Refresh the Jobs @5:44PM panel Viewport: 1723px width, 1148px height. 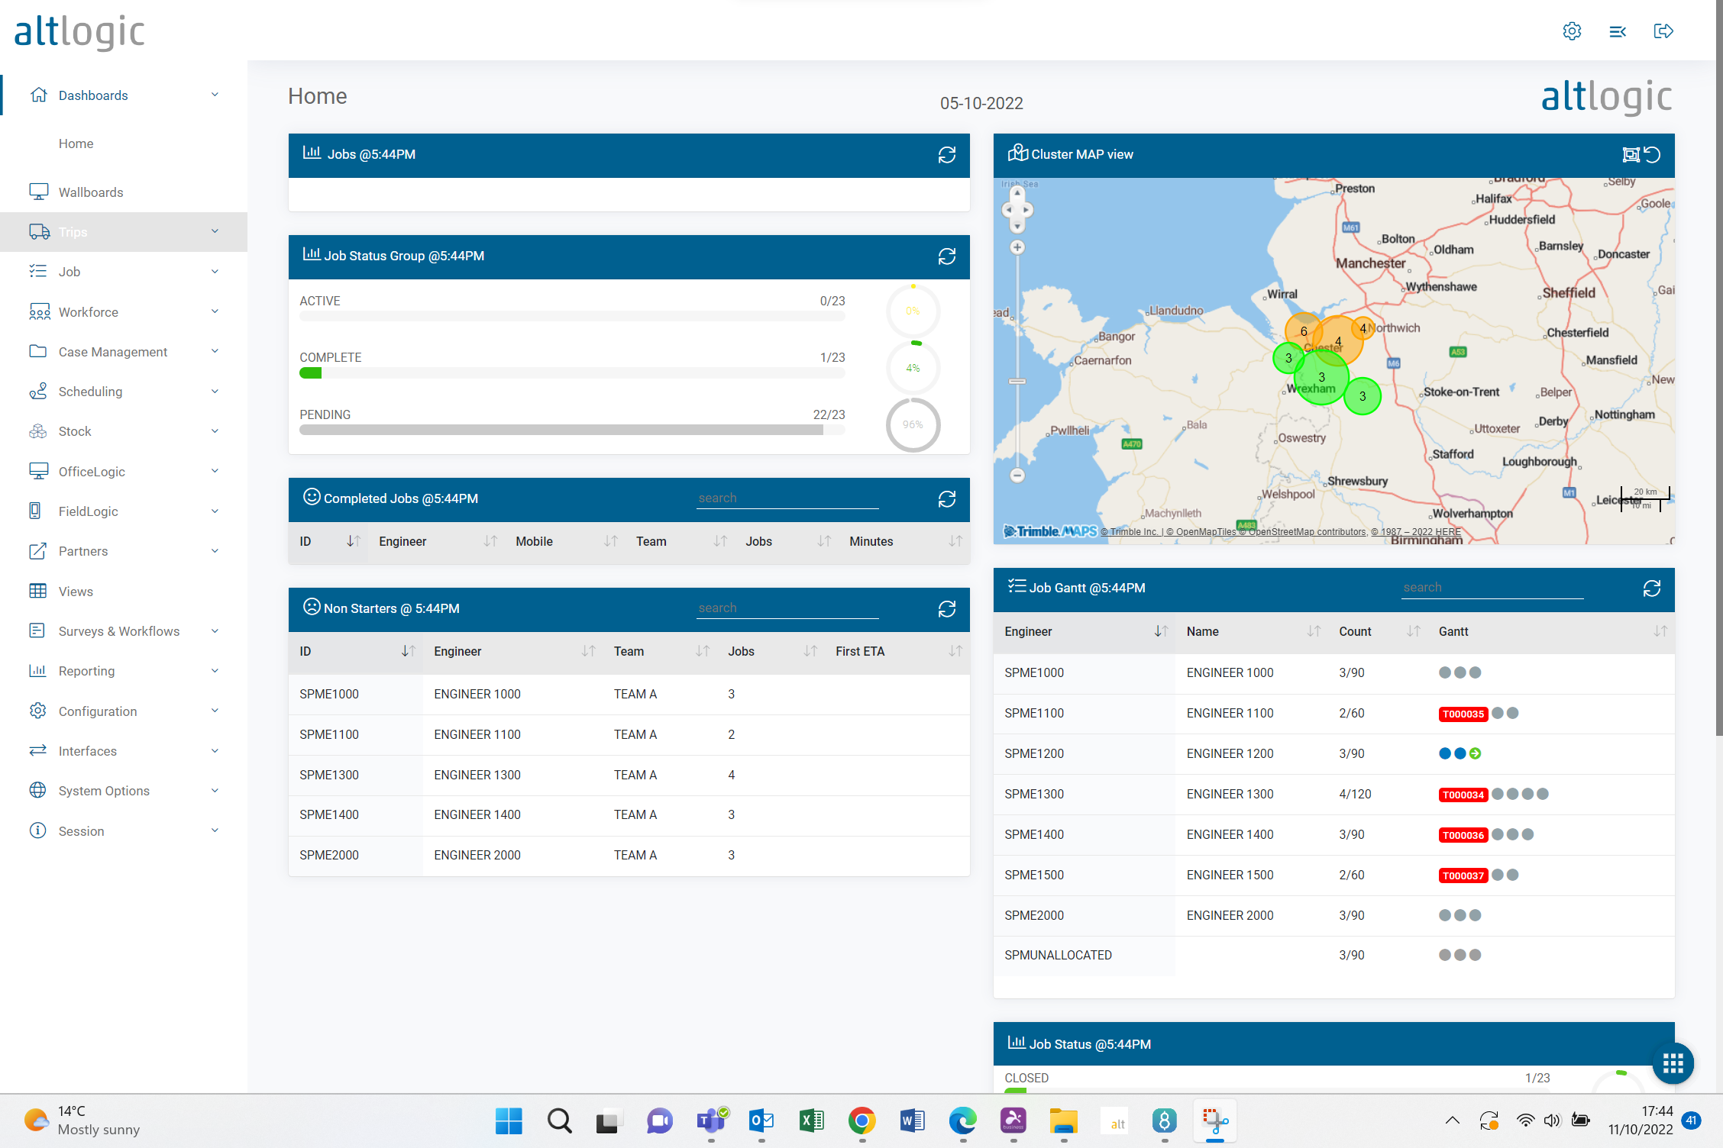(946, 155)
